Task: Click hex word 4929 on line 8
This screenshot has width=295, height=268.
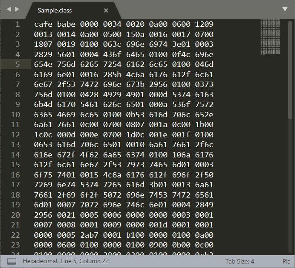Action: (x=112, y=95)
